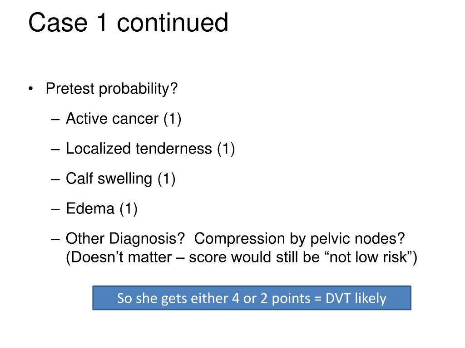Click the 'Doesn't matter' parenthetical line
The height and width of the screenshot is (348, 465).
242,257
